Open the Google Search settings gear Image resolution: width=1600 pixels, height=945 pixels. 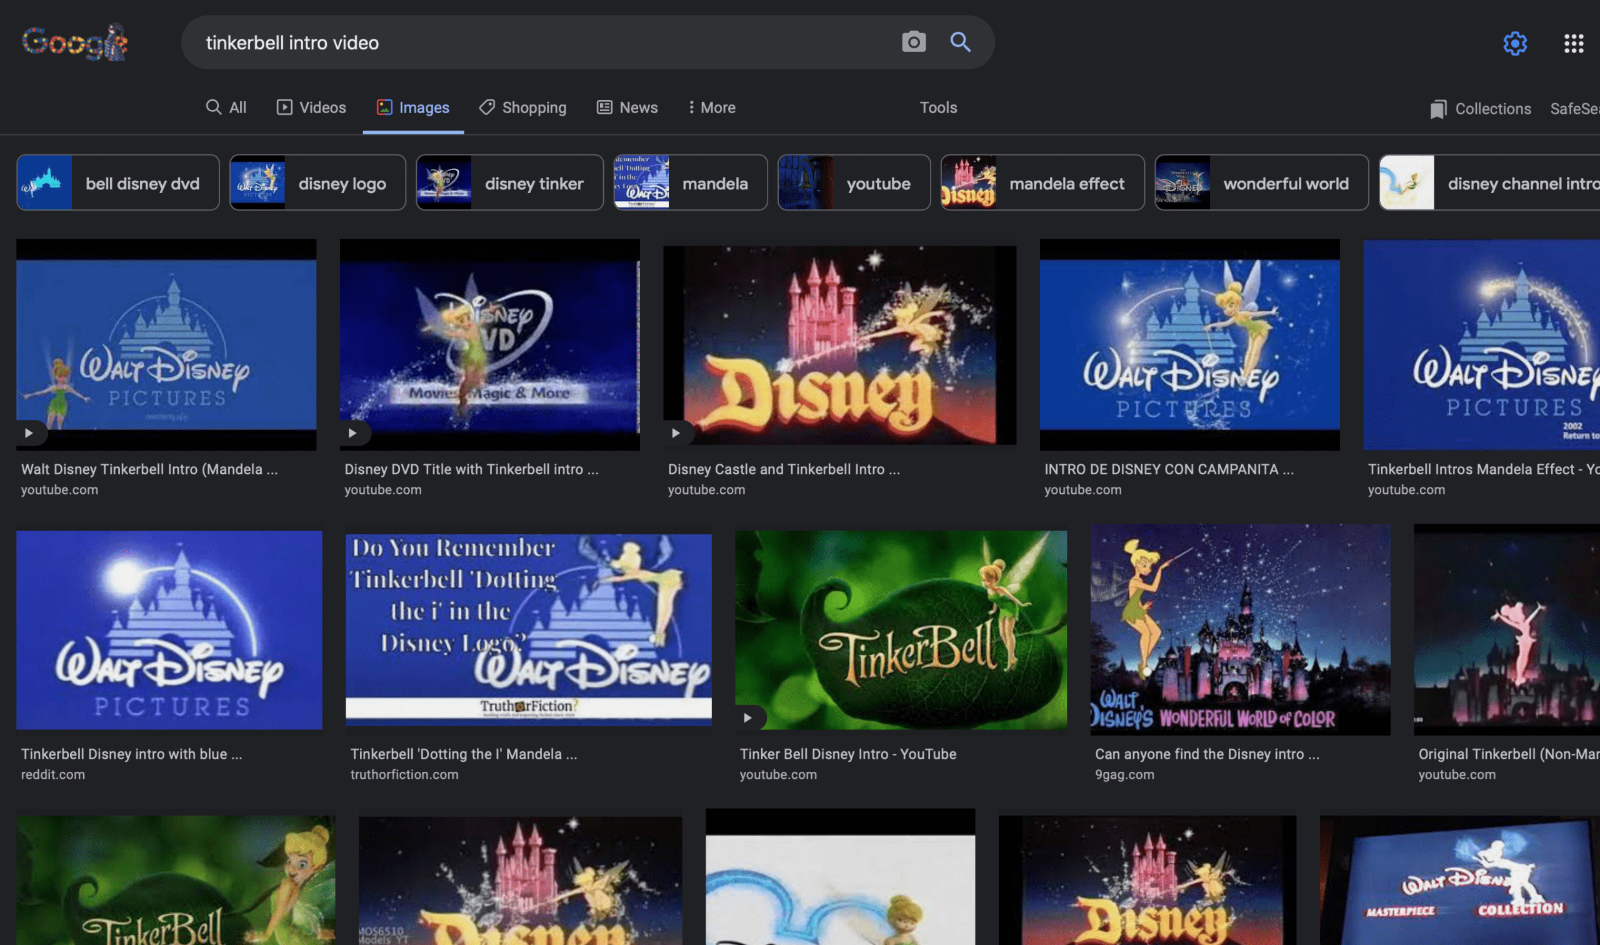tap(1514, 42)
